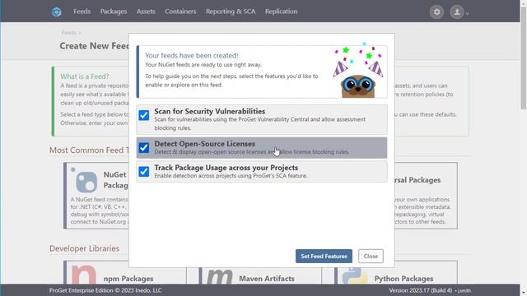Select the Maven Artifacts feed type
Screen dimensions: 527x296
pyautogui.click(x=260, y=272)
